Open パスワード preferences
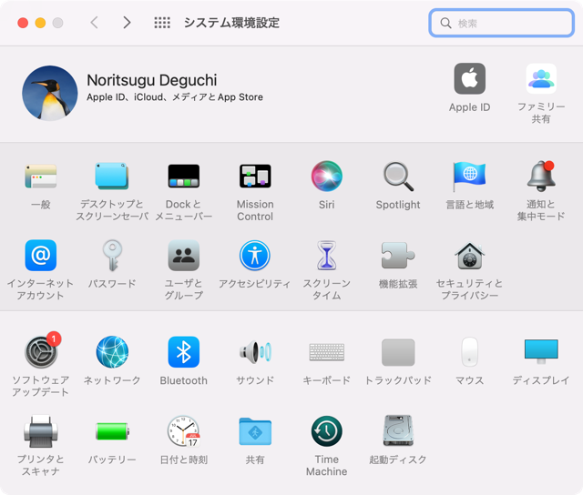This screenshot has width=583, height=495. [x=112, y=256]
